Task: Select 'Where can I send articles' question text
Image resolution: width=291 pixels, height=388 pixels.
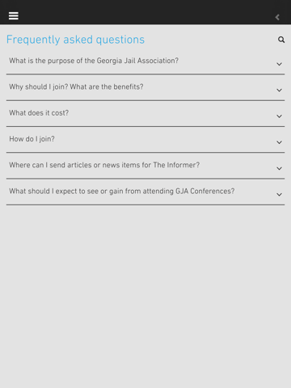Action: click(x=104, y=165)
